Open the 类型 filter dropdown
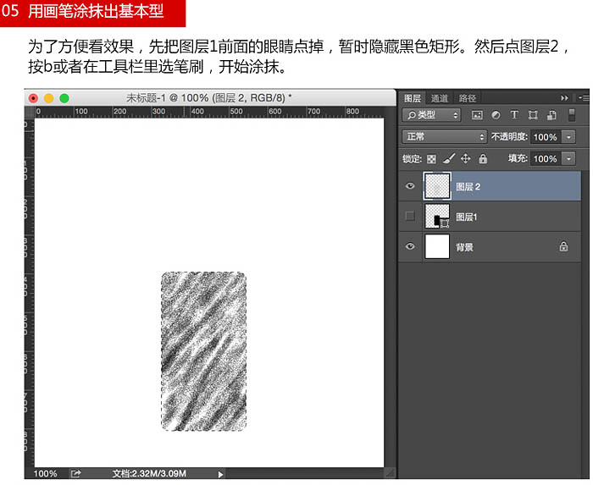 point(431,115)
